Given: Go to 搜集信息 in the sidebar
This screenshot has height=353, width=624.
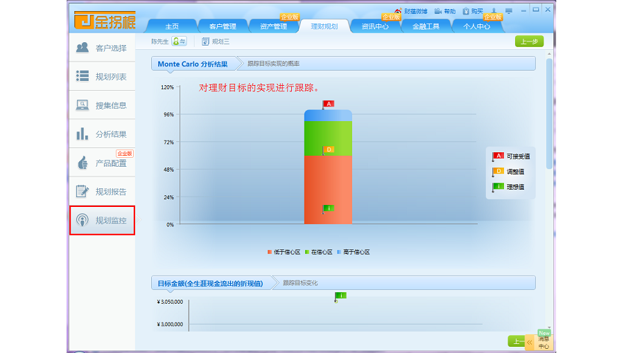Looking at the screenshot, I should (x=102, y=105).
